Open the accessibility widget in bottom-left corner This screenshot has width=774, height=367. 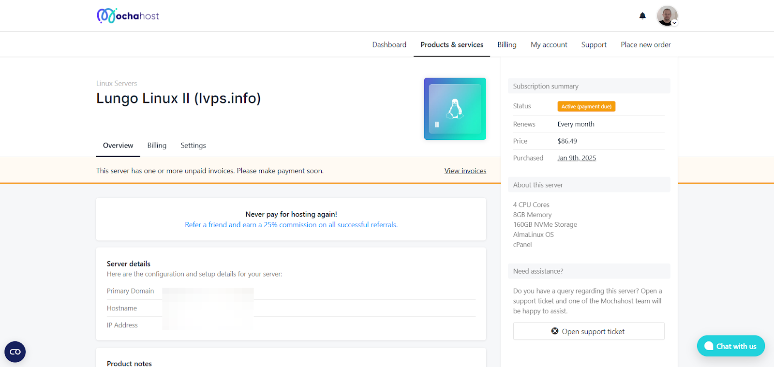pos(15,352)
